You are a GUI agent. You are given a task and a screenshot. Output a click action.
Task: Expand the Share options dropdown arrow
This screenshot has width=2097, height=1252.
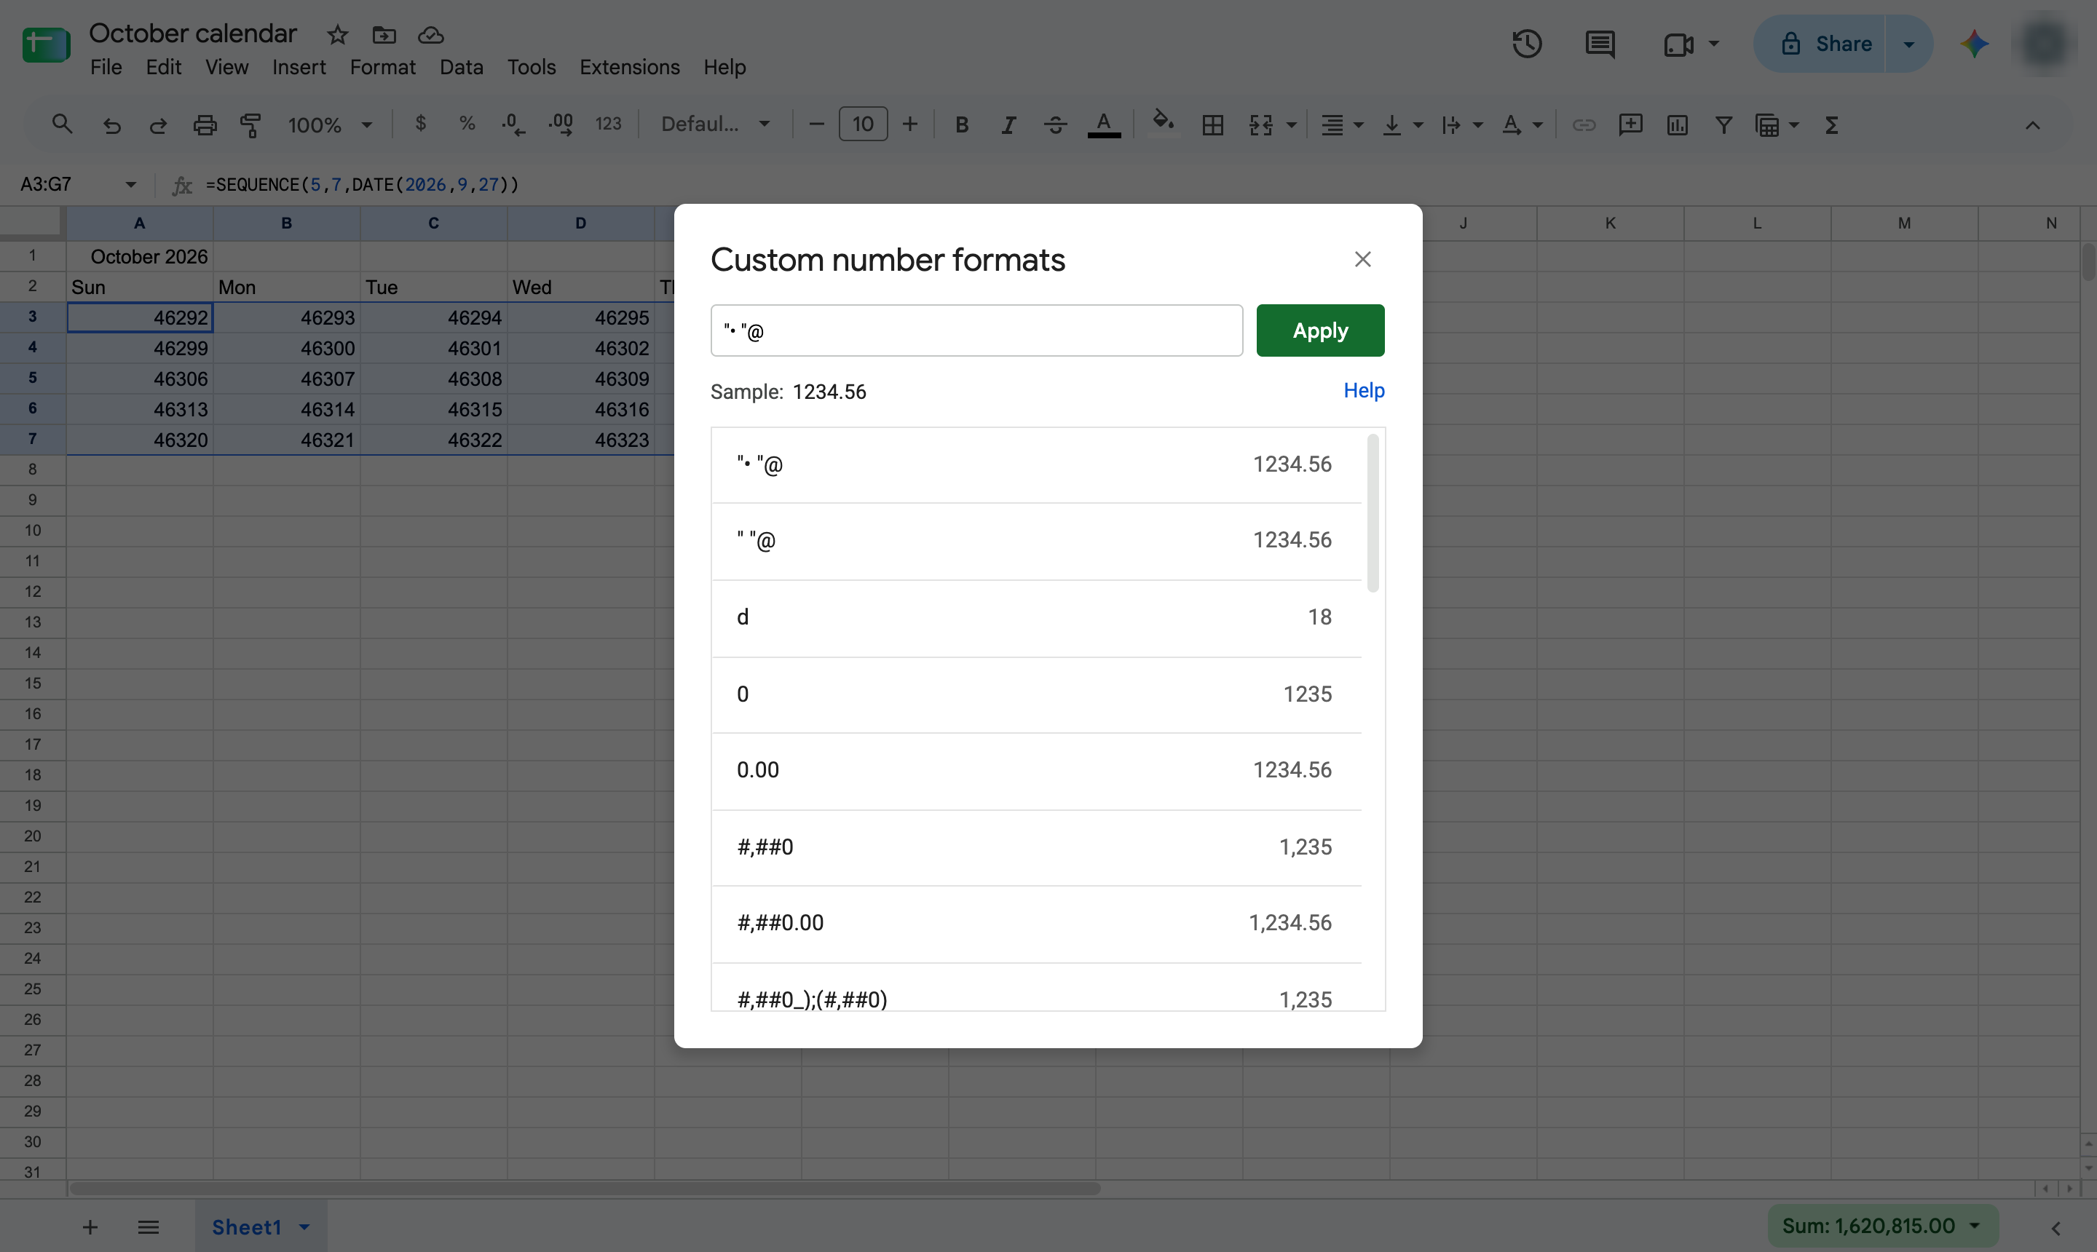pyautogui.click(x=1909, y=44)
